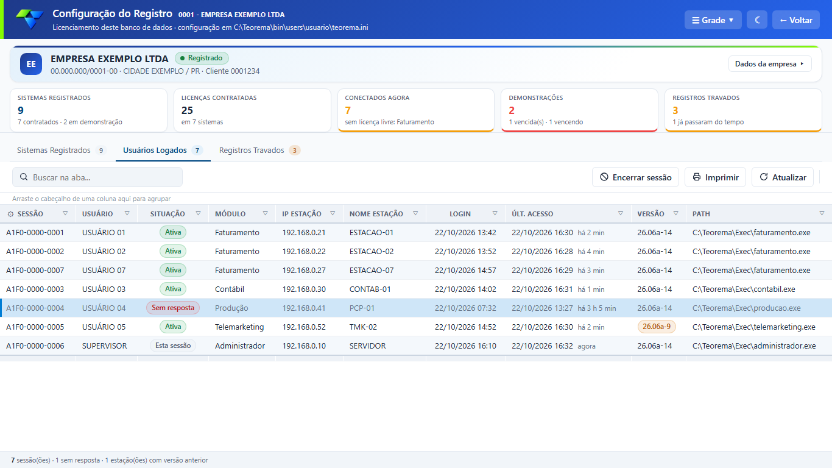The height and width of the screenshot is (468, 832).
Task: Switch to Sistemas Registrados tab
Action: (61, 150)
